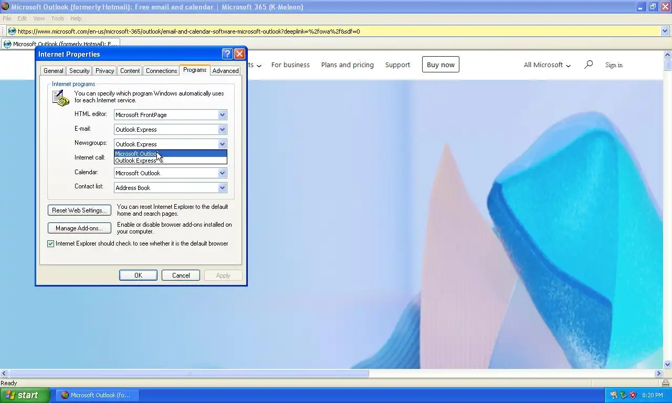
Task: Click the Microsoft Outlook browser tab
Action: 60,44
